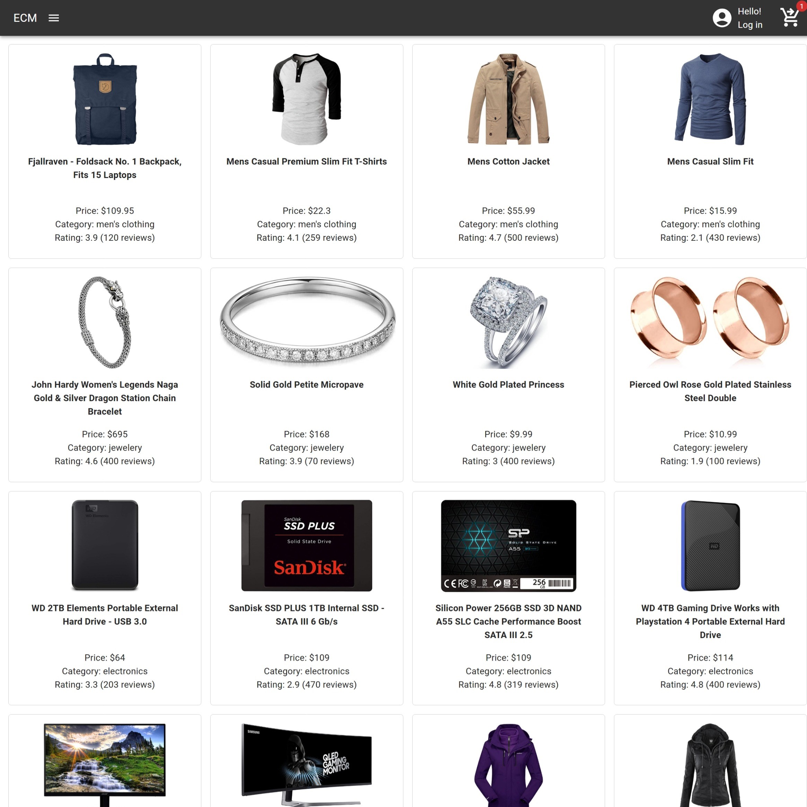The width and height of the screenshot is (807, 807).
Task: Click the user account avatar icon
Action: (x=722, y=18)
